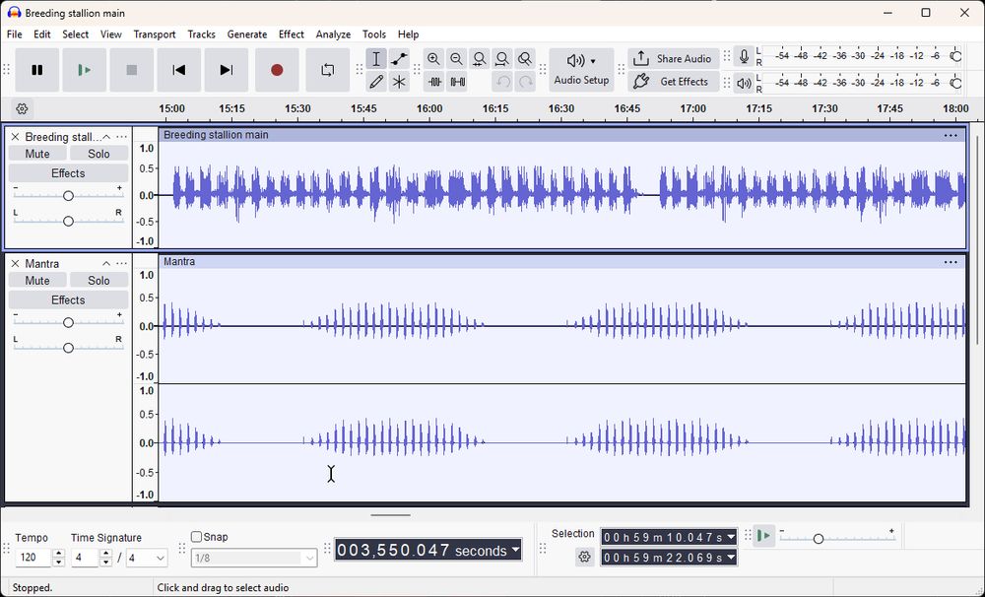The width and height of the screenshot is (985, 597).
Task: Open Breeding stallion track panel options menu
Action: pos(122,137)
